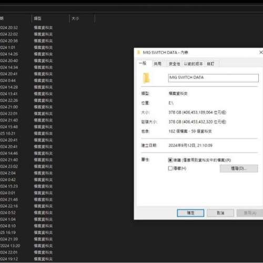Screen dimensions: 263x263
Task: Select the row dated 21:46
Action: tap(26, 199)
